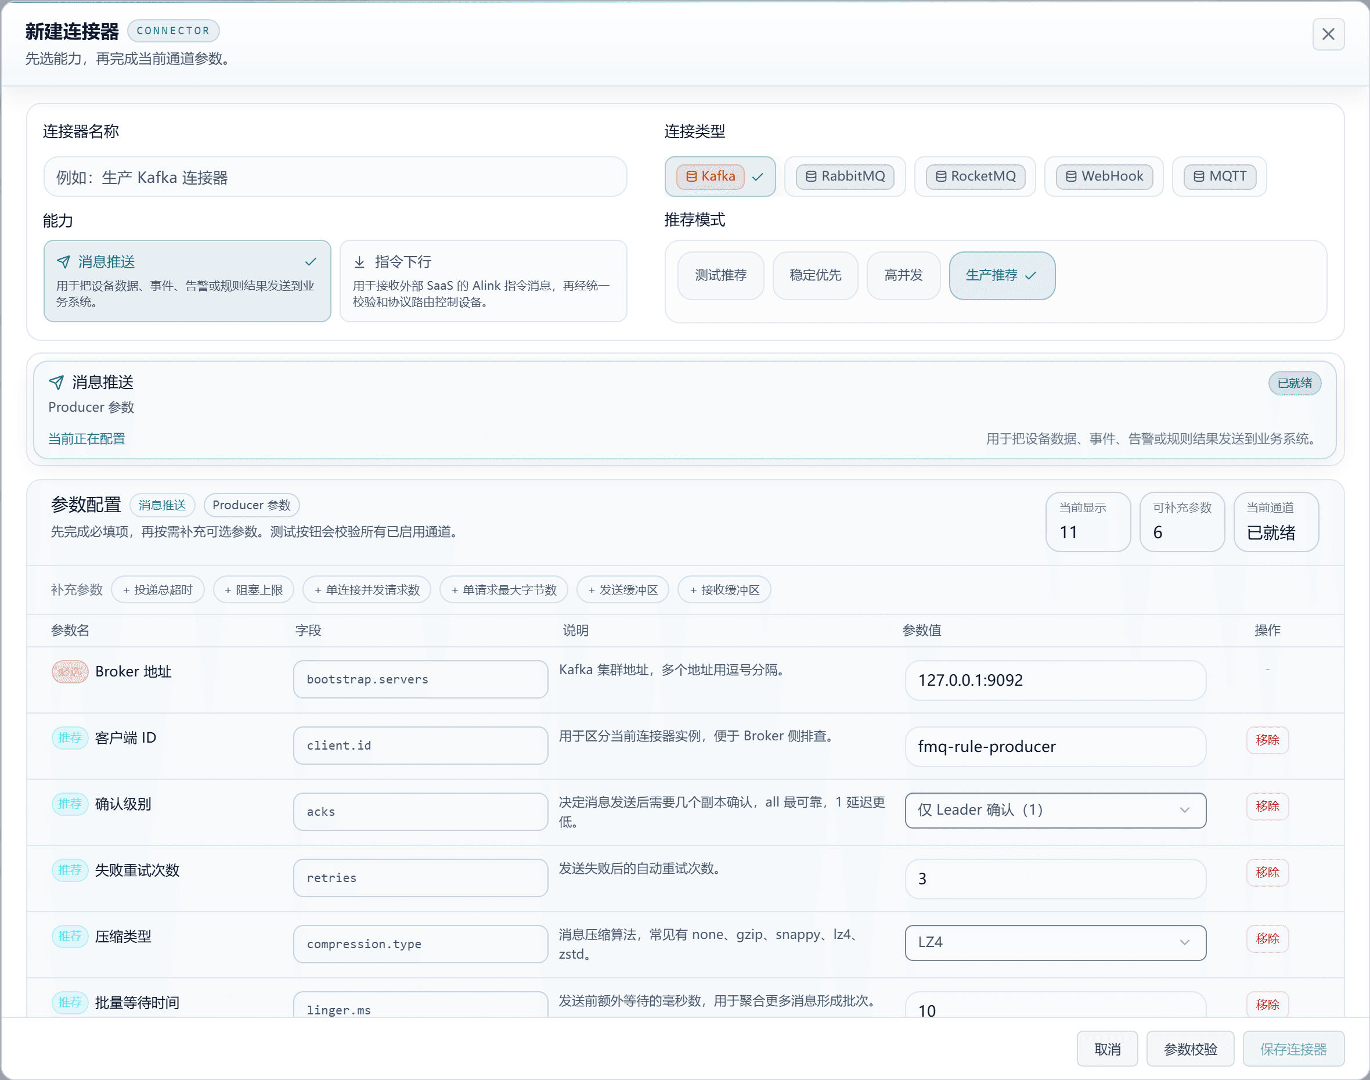Open the compression.type LZ4 dropdown
The height and width of the screenshot is (1080, 1370).
click(1055, 943)
